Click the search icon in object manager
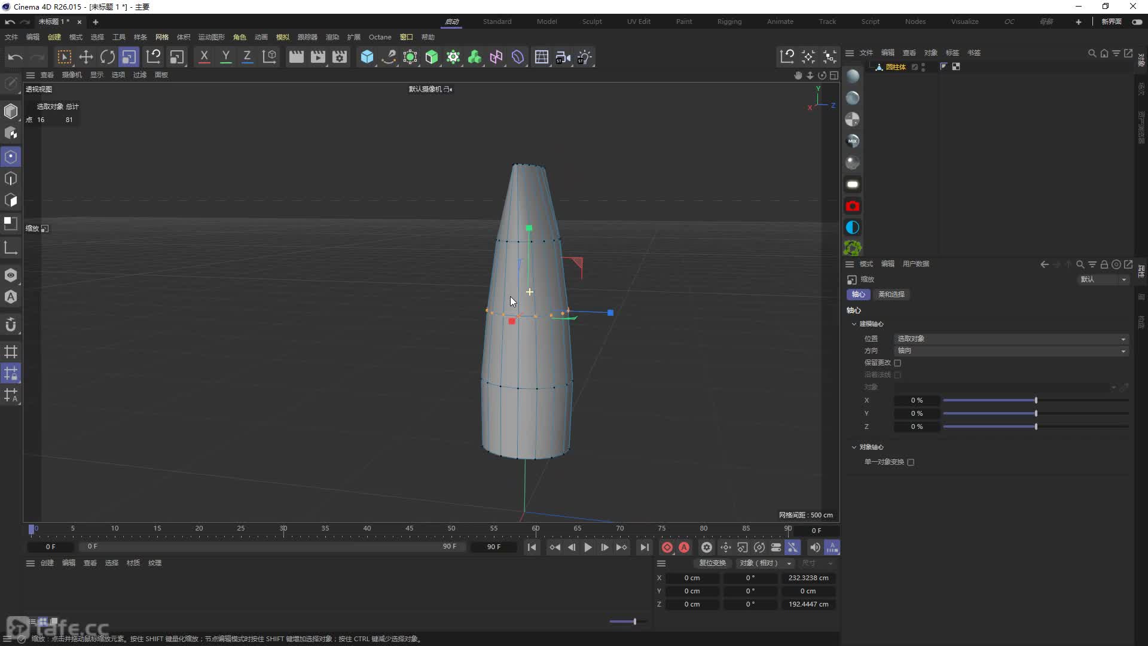This screenshot has width=1148, height=646. [x=1092, y=53]
